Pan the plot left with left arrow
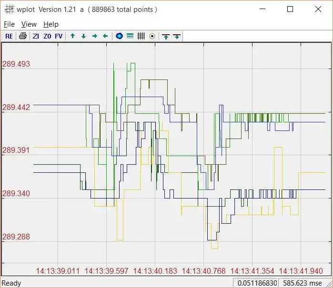This screenshot has height=288, width=333. [105, 36]
